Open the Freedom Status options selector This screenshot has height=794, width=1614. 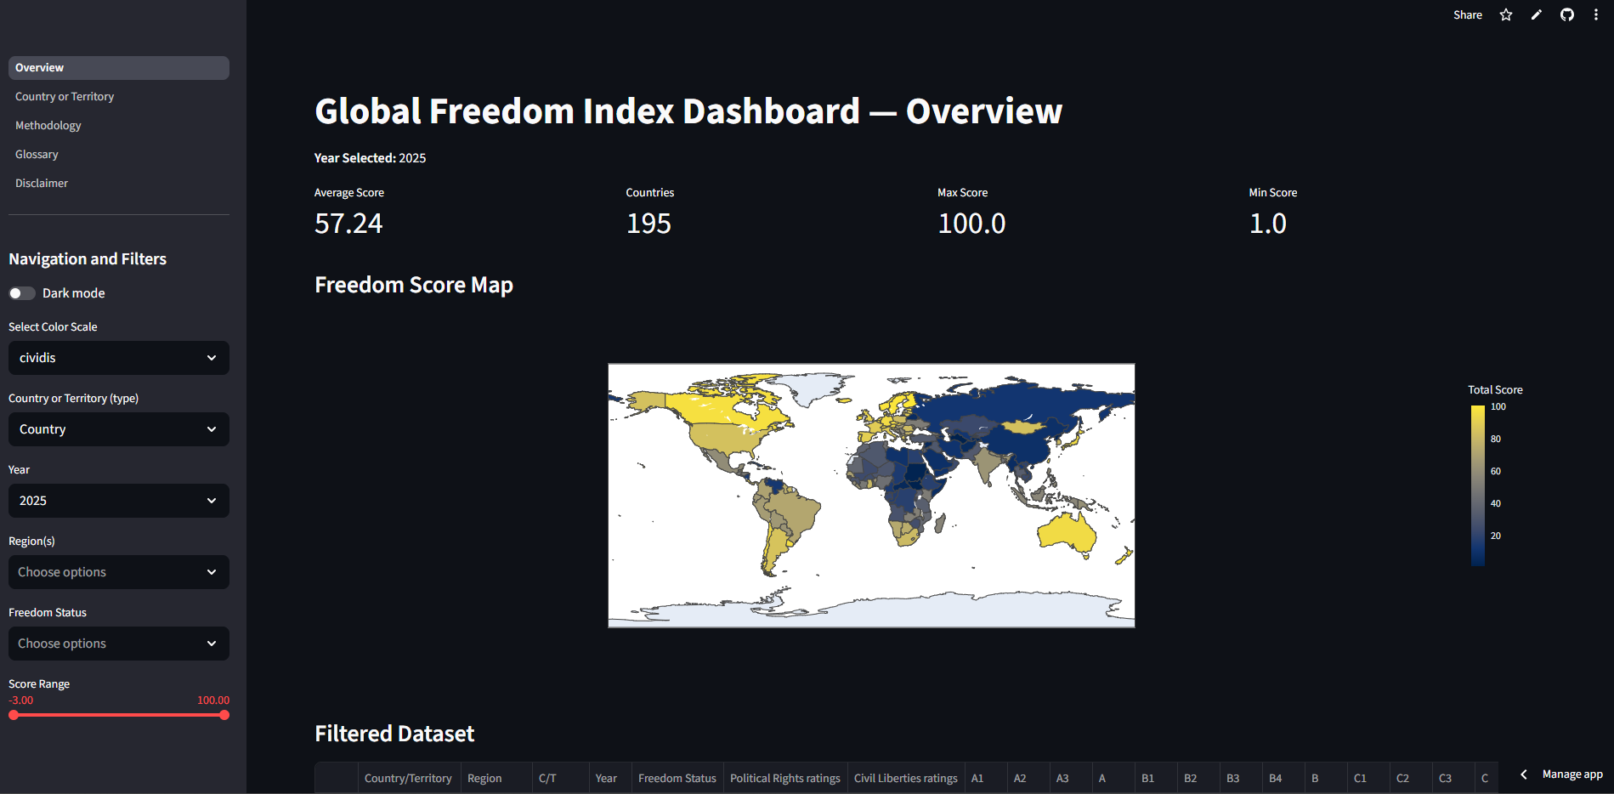(x=118, y=644)
